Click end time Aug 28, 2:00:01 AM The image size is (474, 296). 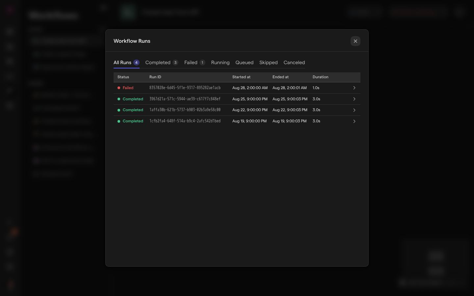tap(290, 88)
